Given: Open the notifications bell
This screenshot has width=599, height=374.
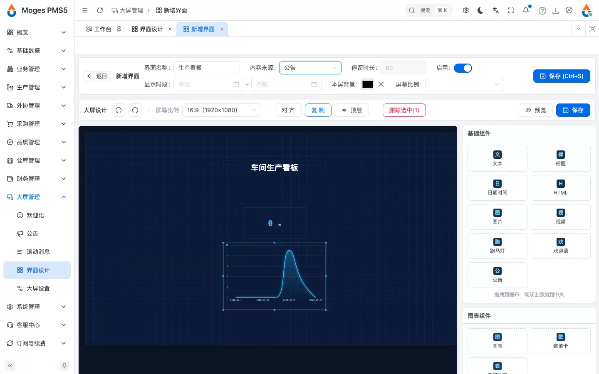Looking at the screenshot, I should (x=526, y=10).
